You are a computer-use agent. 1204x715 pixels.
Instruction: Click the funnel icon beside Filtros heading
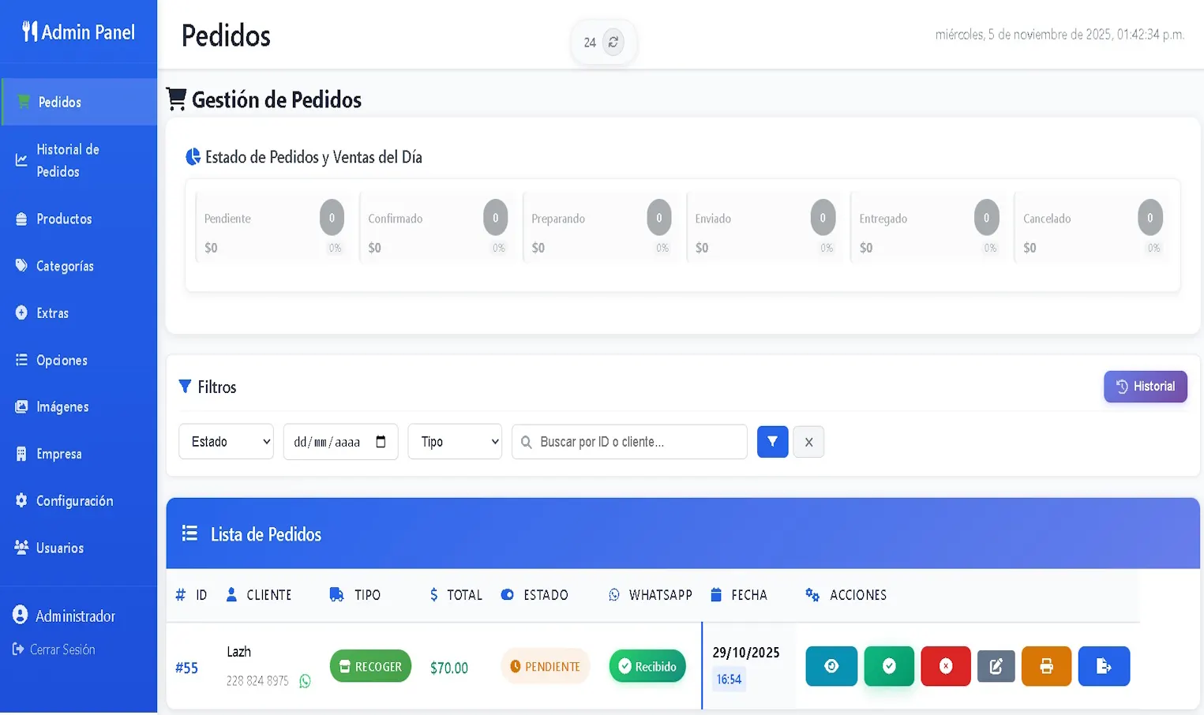coord(185,386)
